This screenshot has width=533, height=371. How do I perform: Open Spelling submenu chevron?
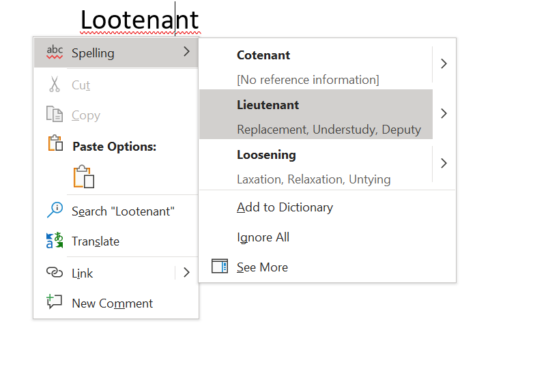[186, 52]
